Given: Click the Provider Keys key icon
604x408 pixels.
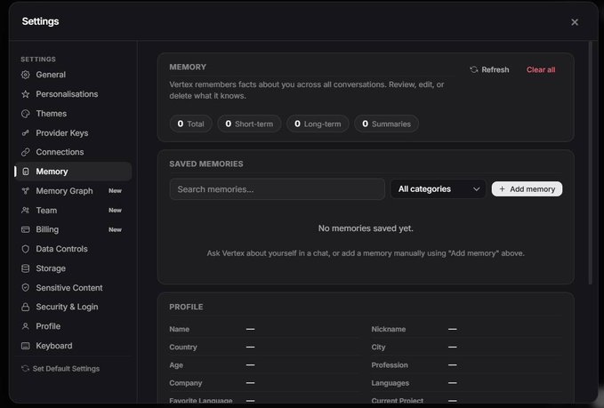Looking at the screenshot, I should pyautogui.click(x=26, y=132).
